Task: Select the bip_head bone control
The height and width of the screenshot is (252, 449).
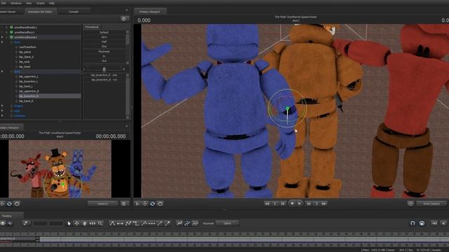Action: click(x=25, y=66)
